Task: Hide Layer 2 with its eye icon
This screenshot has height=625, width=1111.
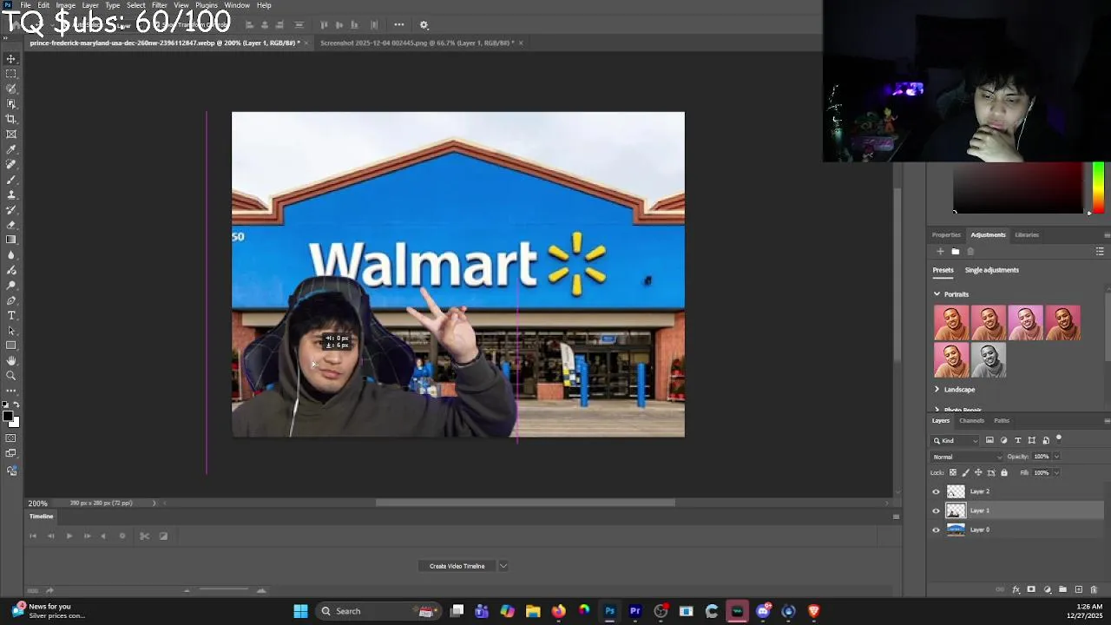Action: point(936,491)
